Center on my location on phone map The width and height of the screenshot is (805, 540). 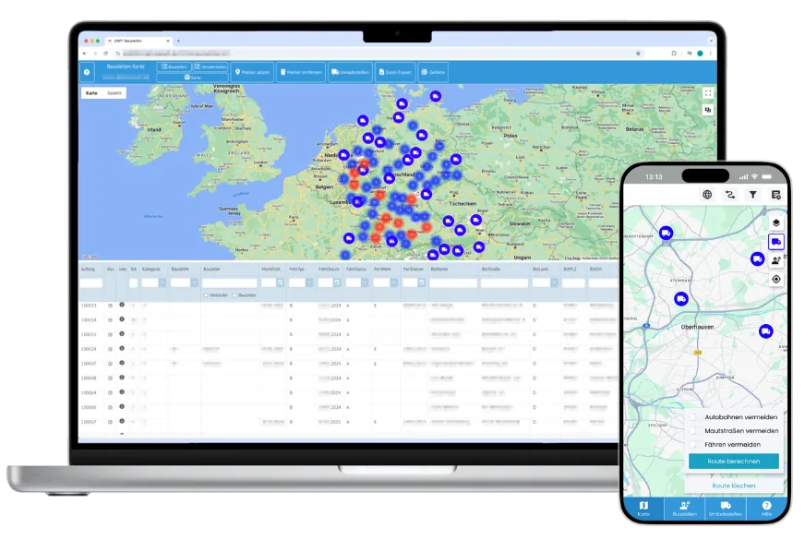775,280
